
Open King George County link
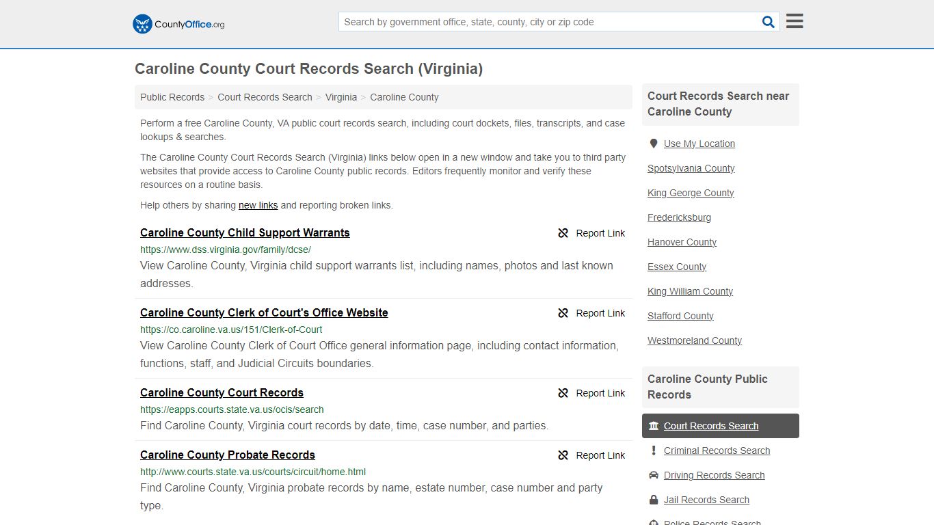point(691,193)
